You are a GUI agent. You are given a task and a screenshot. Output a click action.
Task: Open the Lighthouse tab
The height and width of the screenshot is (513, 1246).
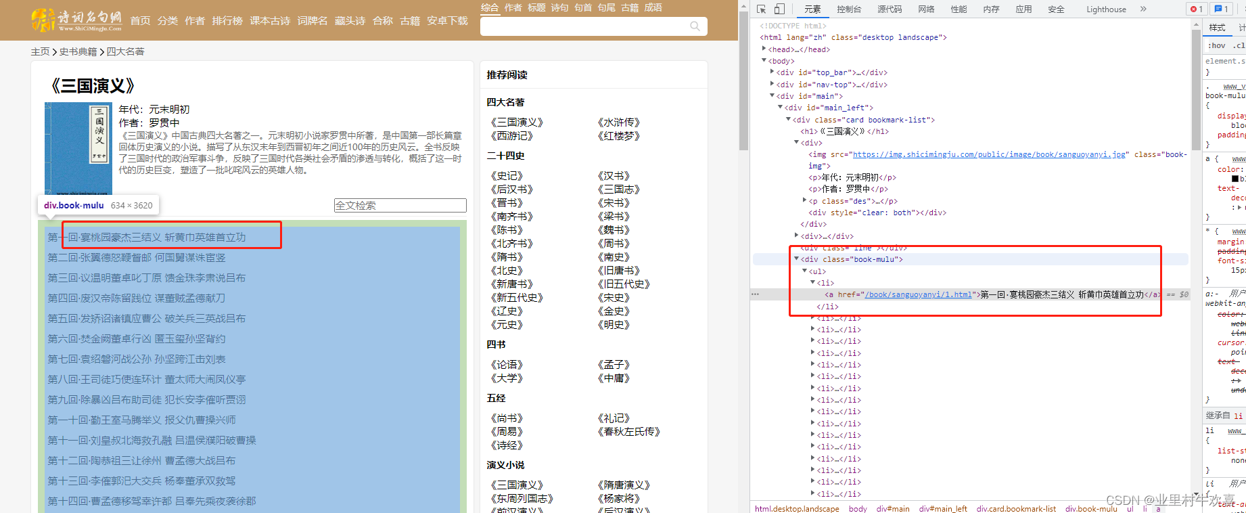pyautogui.click(x=1106, y=9)
